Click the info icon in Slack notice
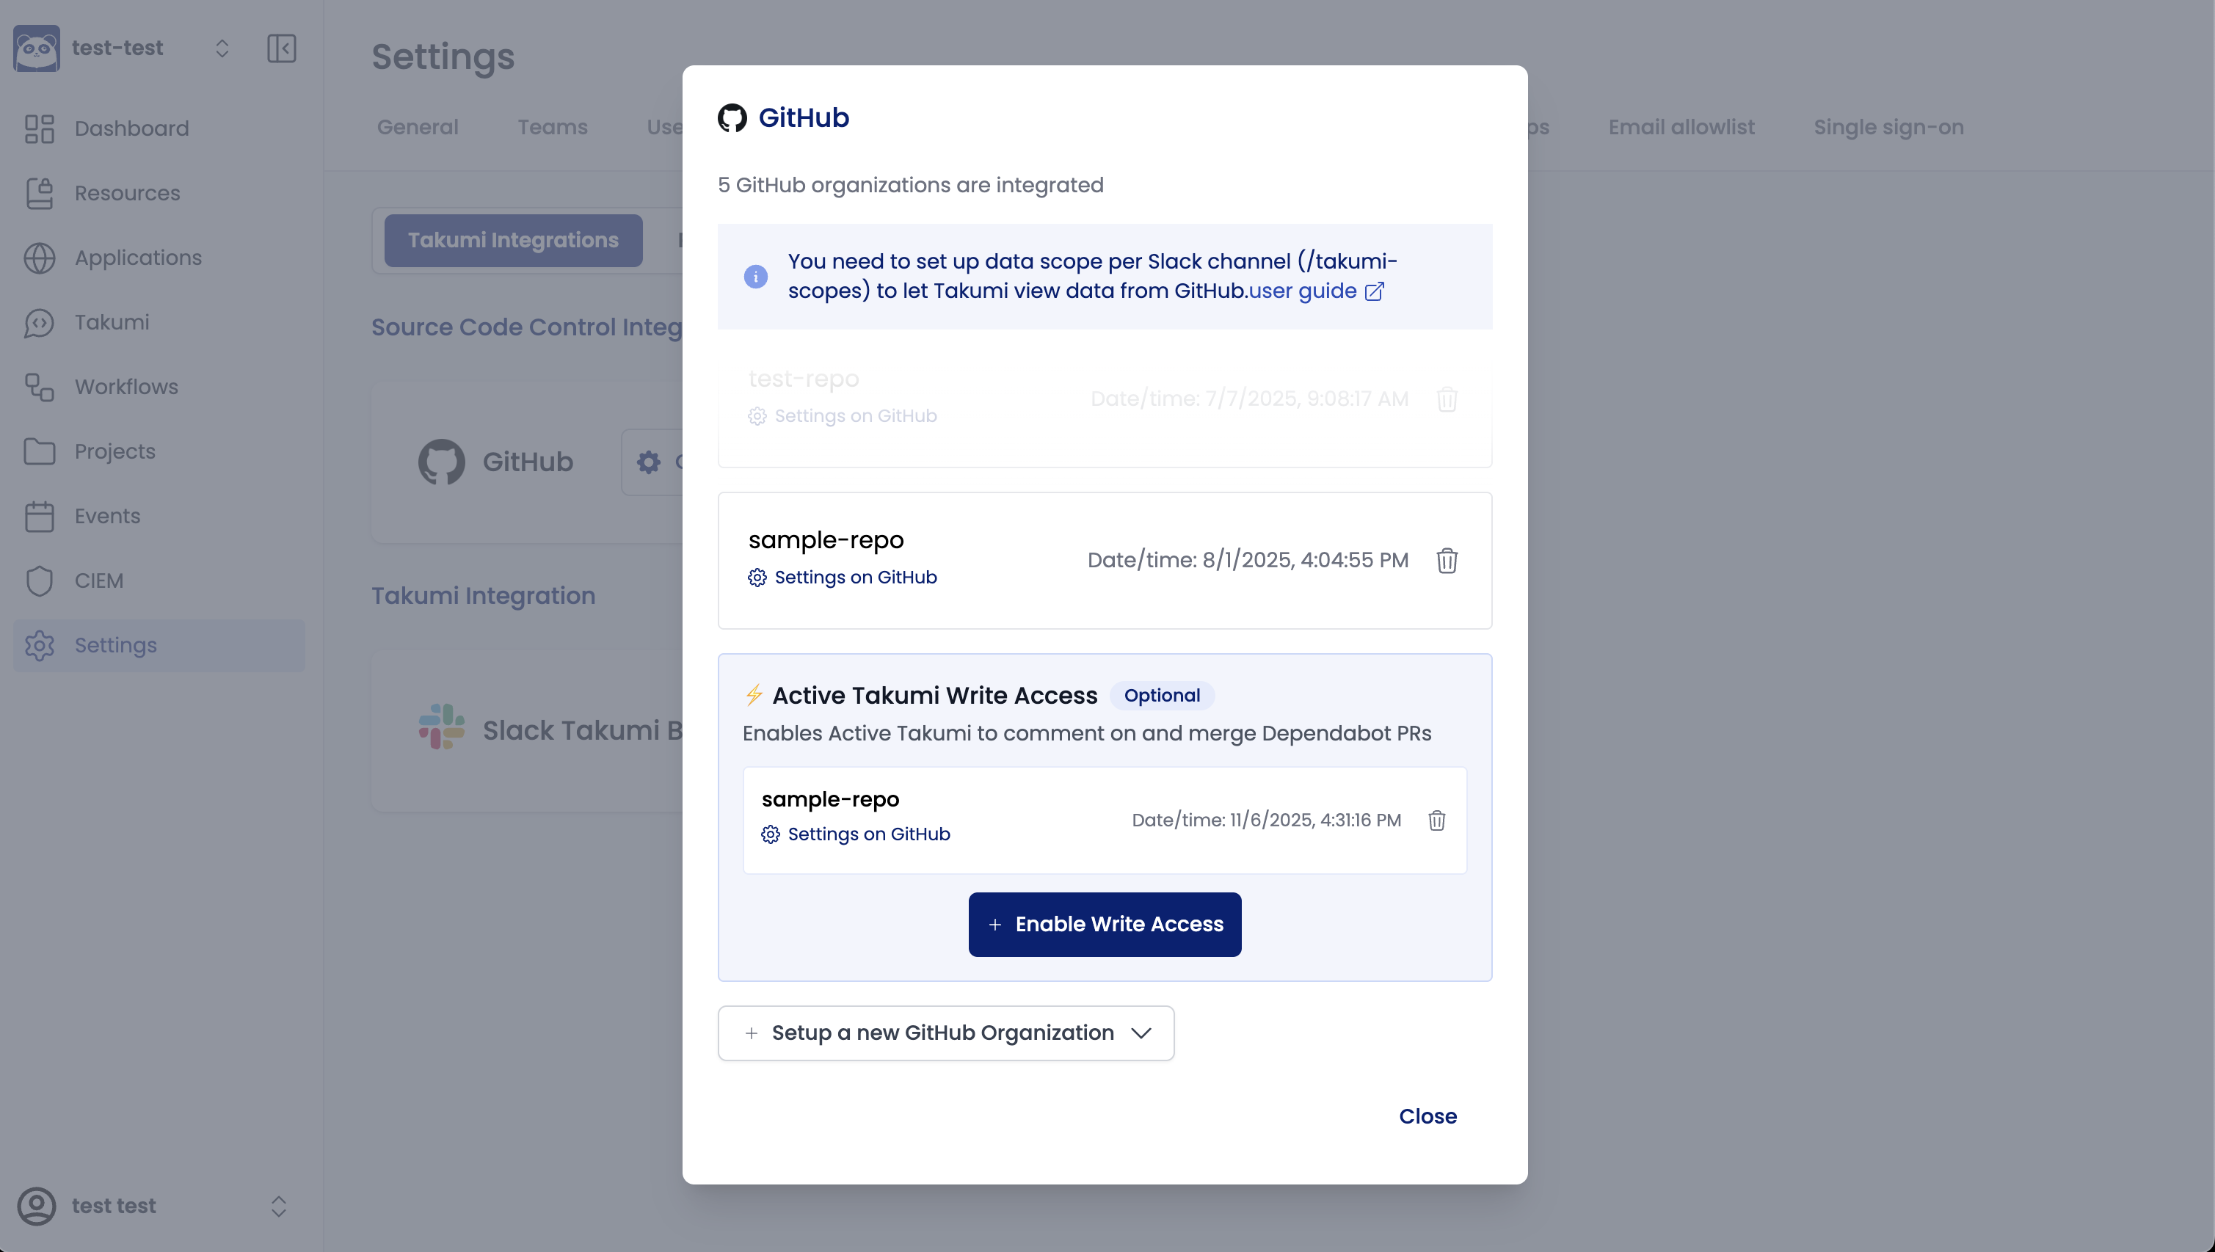 755,277
